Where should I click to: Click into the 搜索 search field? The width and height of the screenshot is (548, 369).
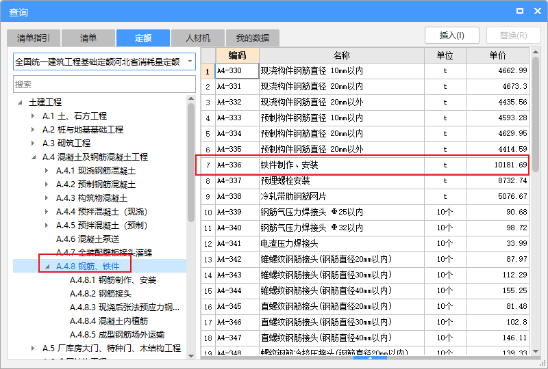105,85
